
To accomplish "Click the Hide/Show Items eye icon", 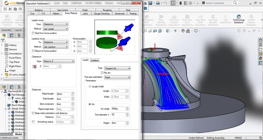I will pos(175,31).
